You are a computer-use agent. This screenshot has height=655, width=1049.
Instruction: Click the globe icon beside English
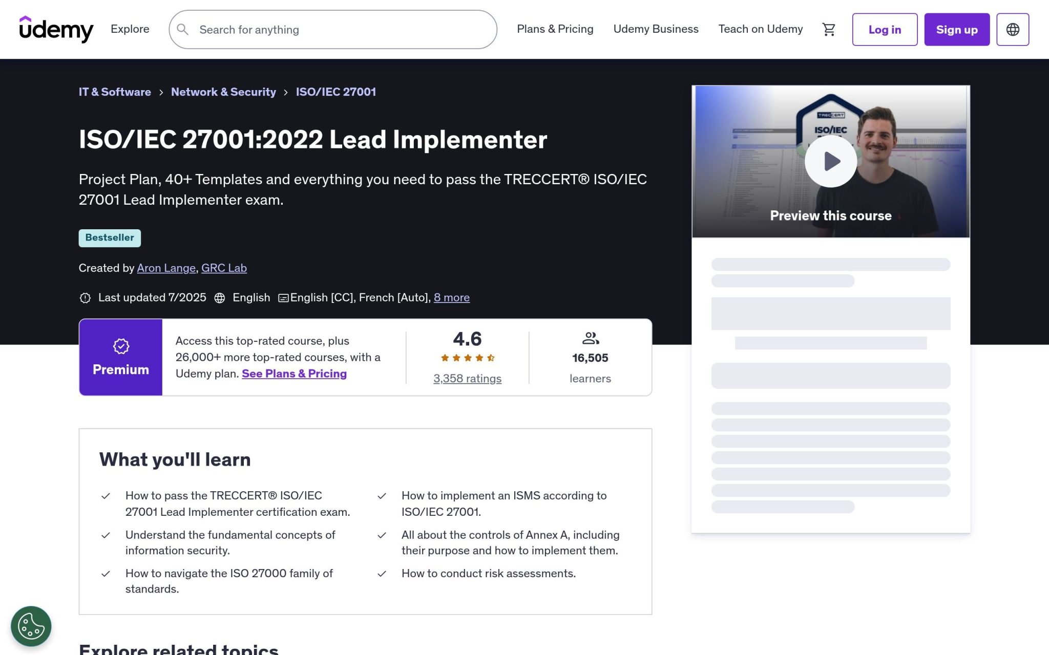click(220, 298)
